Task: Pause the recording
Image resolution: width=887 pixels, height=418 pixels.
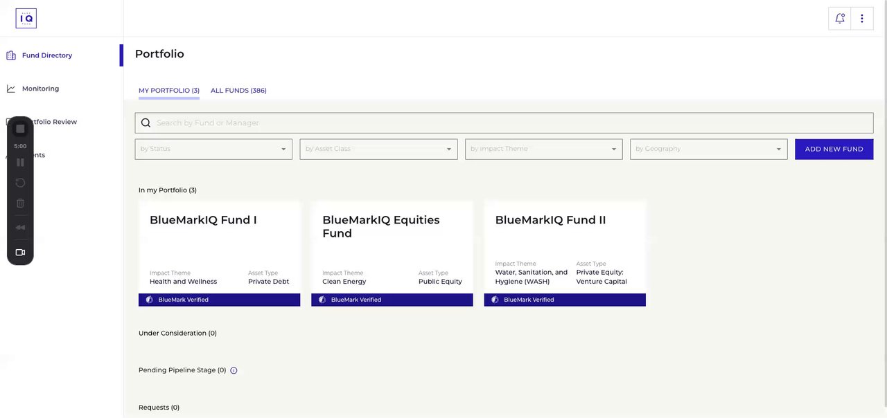Action: pos(20,163)
